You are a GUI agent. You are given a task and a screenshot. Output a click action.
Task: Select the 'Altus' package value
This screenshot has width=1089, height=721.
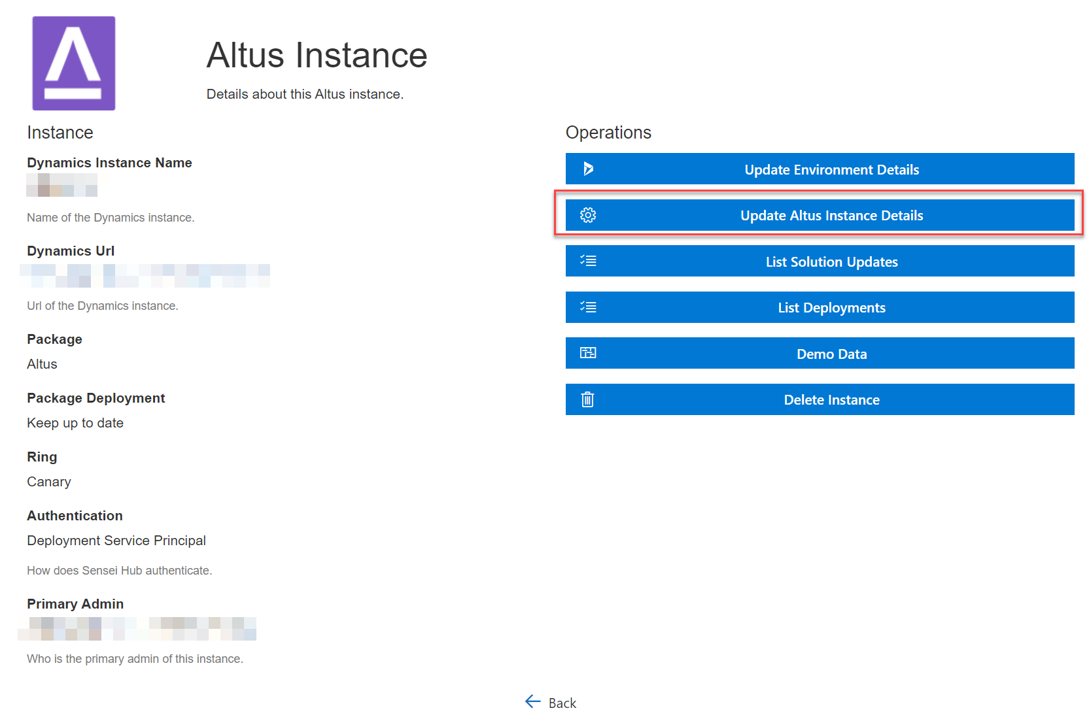tap(42, 364)
